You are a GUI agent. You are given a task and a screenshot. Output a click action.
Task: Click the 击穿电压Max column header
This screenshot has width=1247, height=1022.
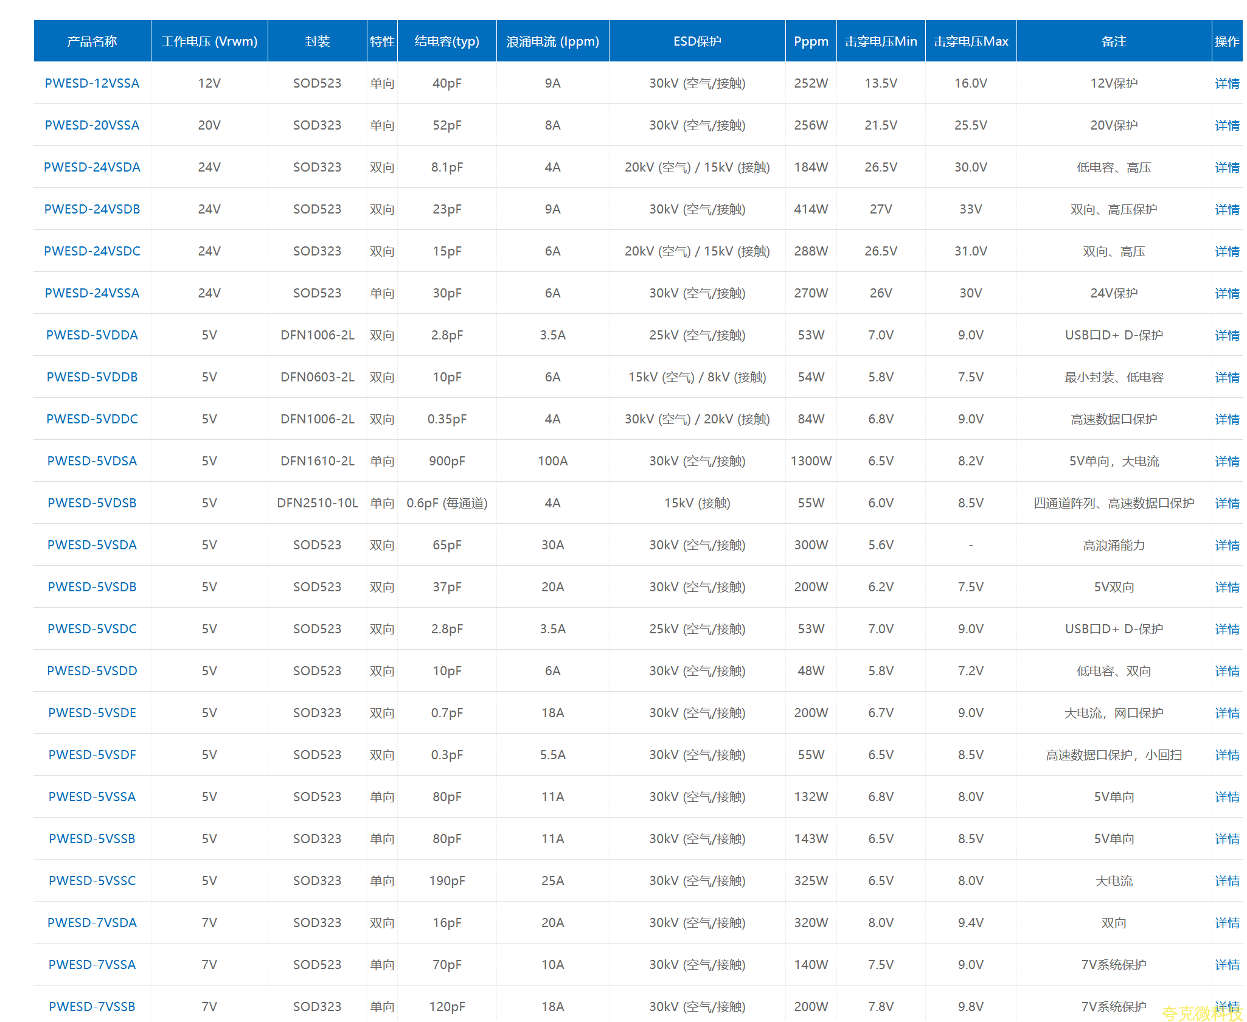point(971,41)
